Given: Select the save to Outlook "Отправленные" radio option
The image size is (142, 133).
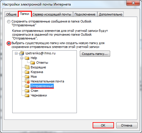Looking at the screenshot, I should pyautogui.click(x=9, y=22).
